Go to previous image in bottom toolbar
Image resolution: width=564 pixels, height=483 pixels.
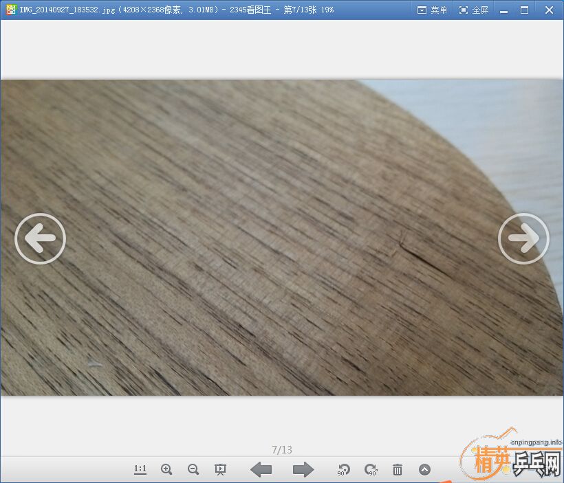tap(261, 469)
